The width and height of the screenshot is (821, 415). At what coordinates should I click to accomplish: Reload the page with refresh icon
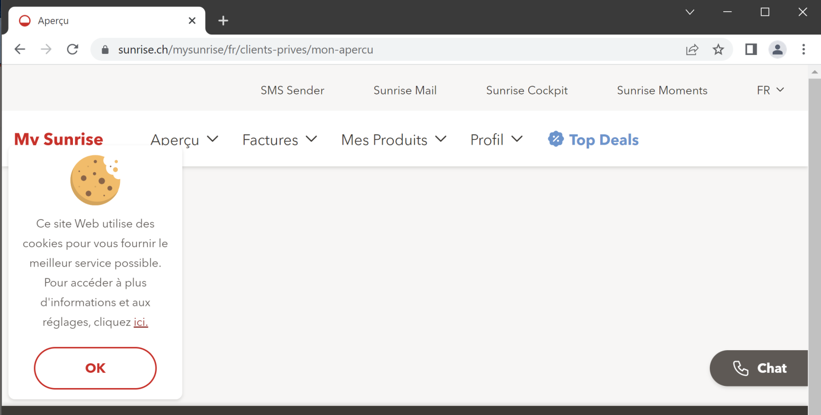pos(72,50)
